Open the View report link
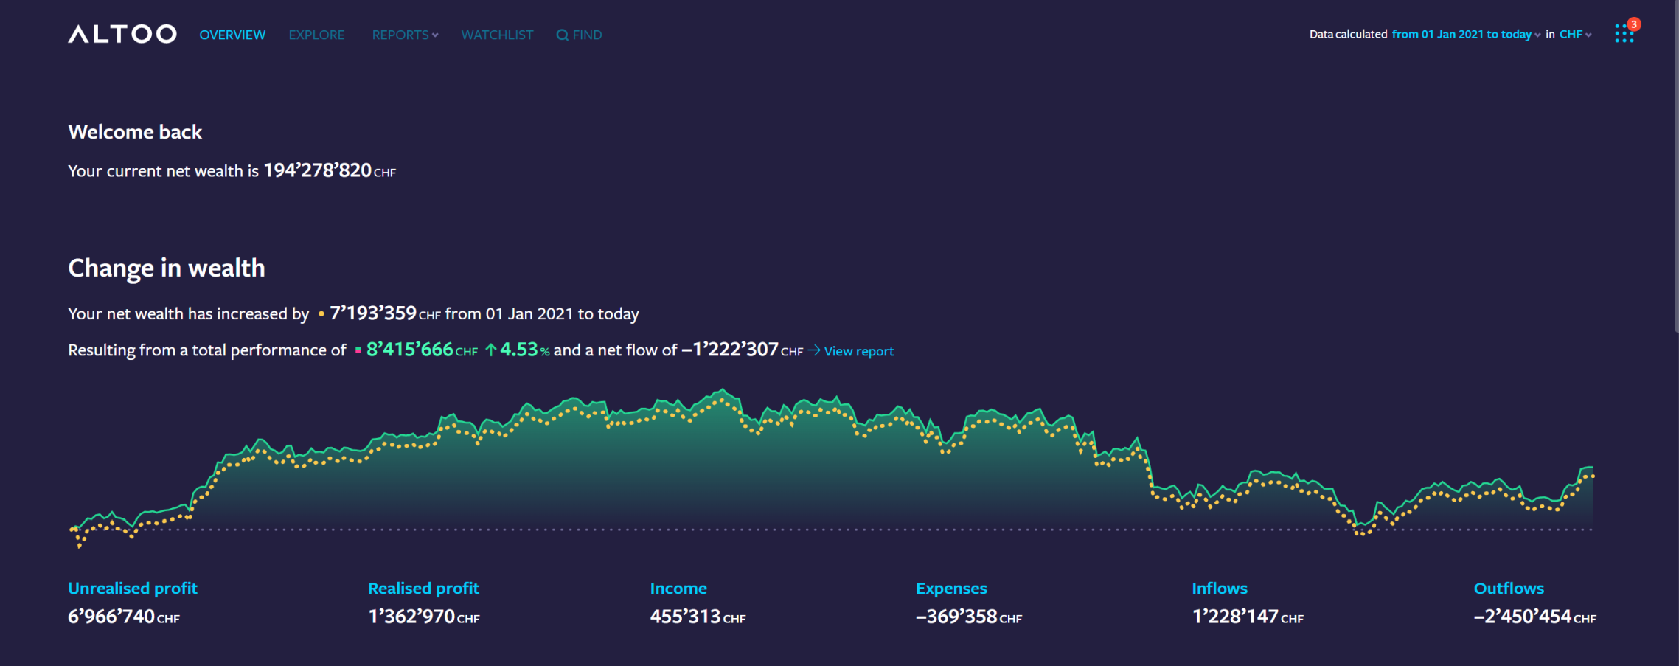Viewport: 1679px width, 666px height. pos(858,351)
